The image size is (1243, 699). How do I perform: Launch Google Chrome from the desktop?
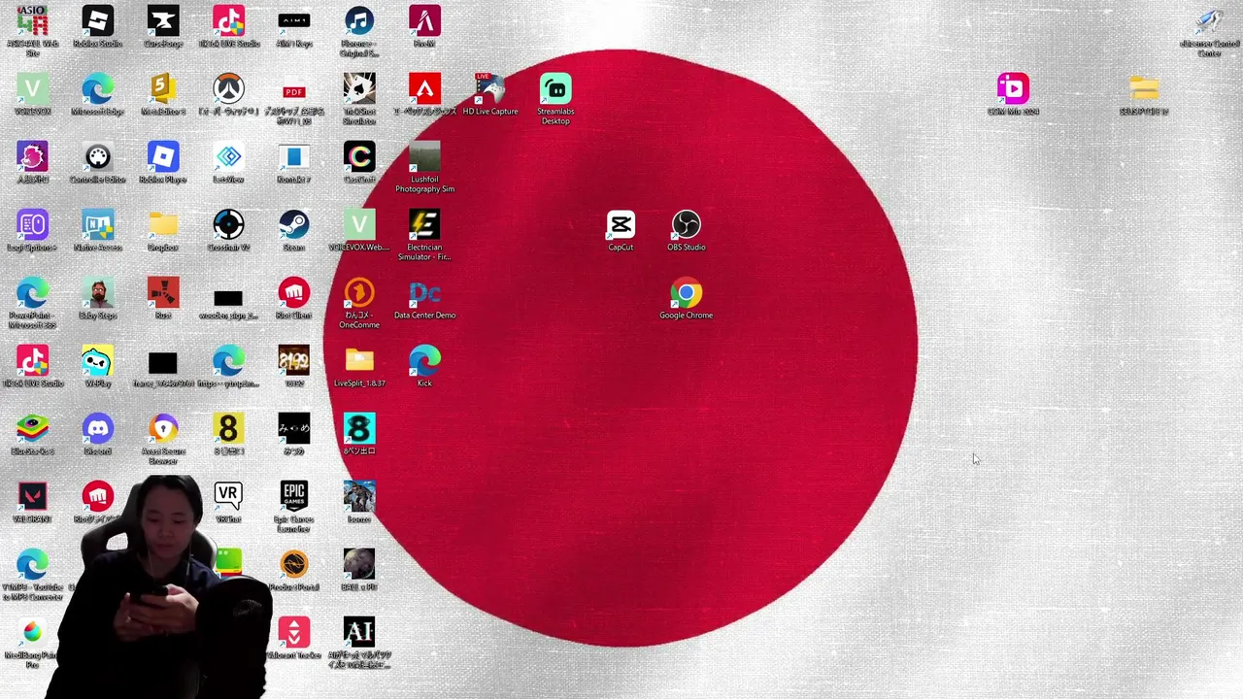tap(687, 293)
